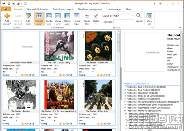Collapse the ribbon using the chevron

(x=180, y=27)
